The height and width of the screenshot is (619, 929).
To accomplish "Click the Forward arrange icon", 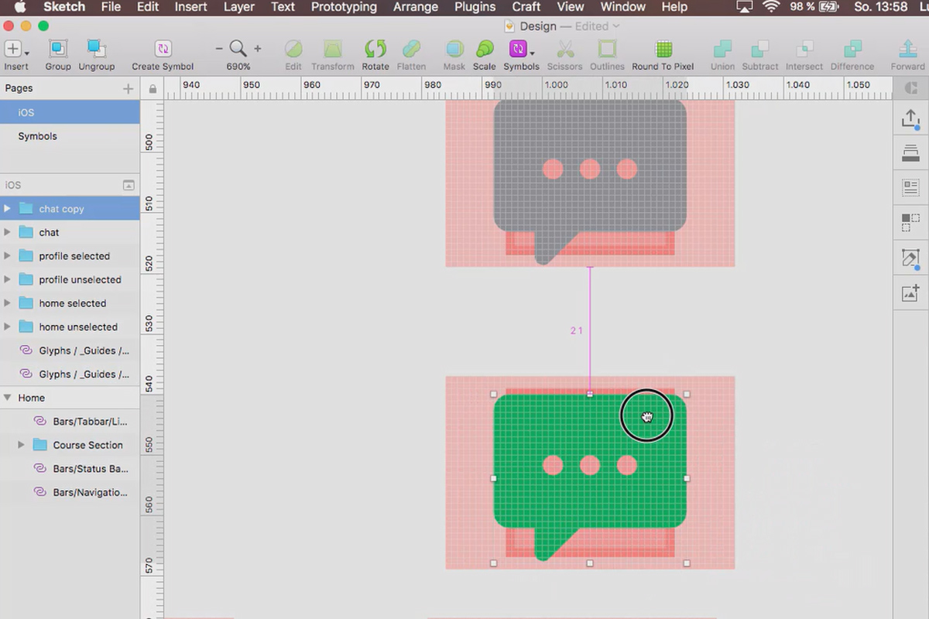I will [907, 50].
